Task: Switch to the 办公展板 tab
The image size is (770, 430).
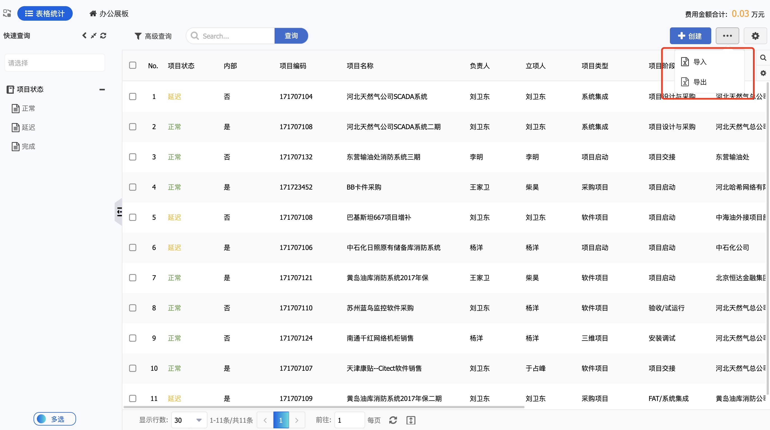Action: pos(109,13)
